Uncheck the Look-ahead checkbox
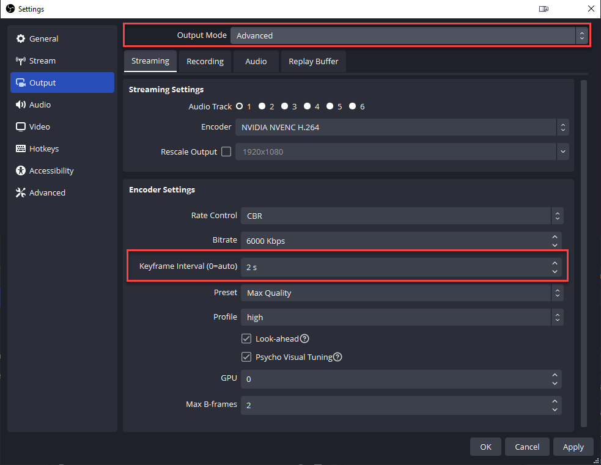Image resolution: width=601 pixels, height=465 pixels. tap(246, 339)
